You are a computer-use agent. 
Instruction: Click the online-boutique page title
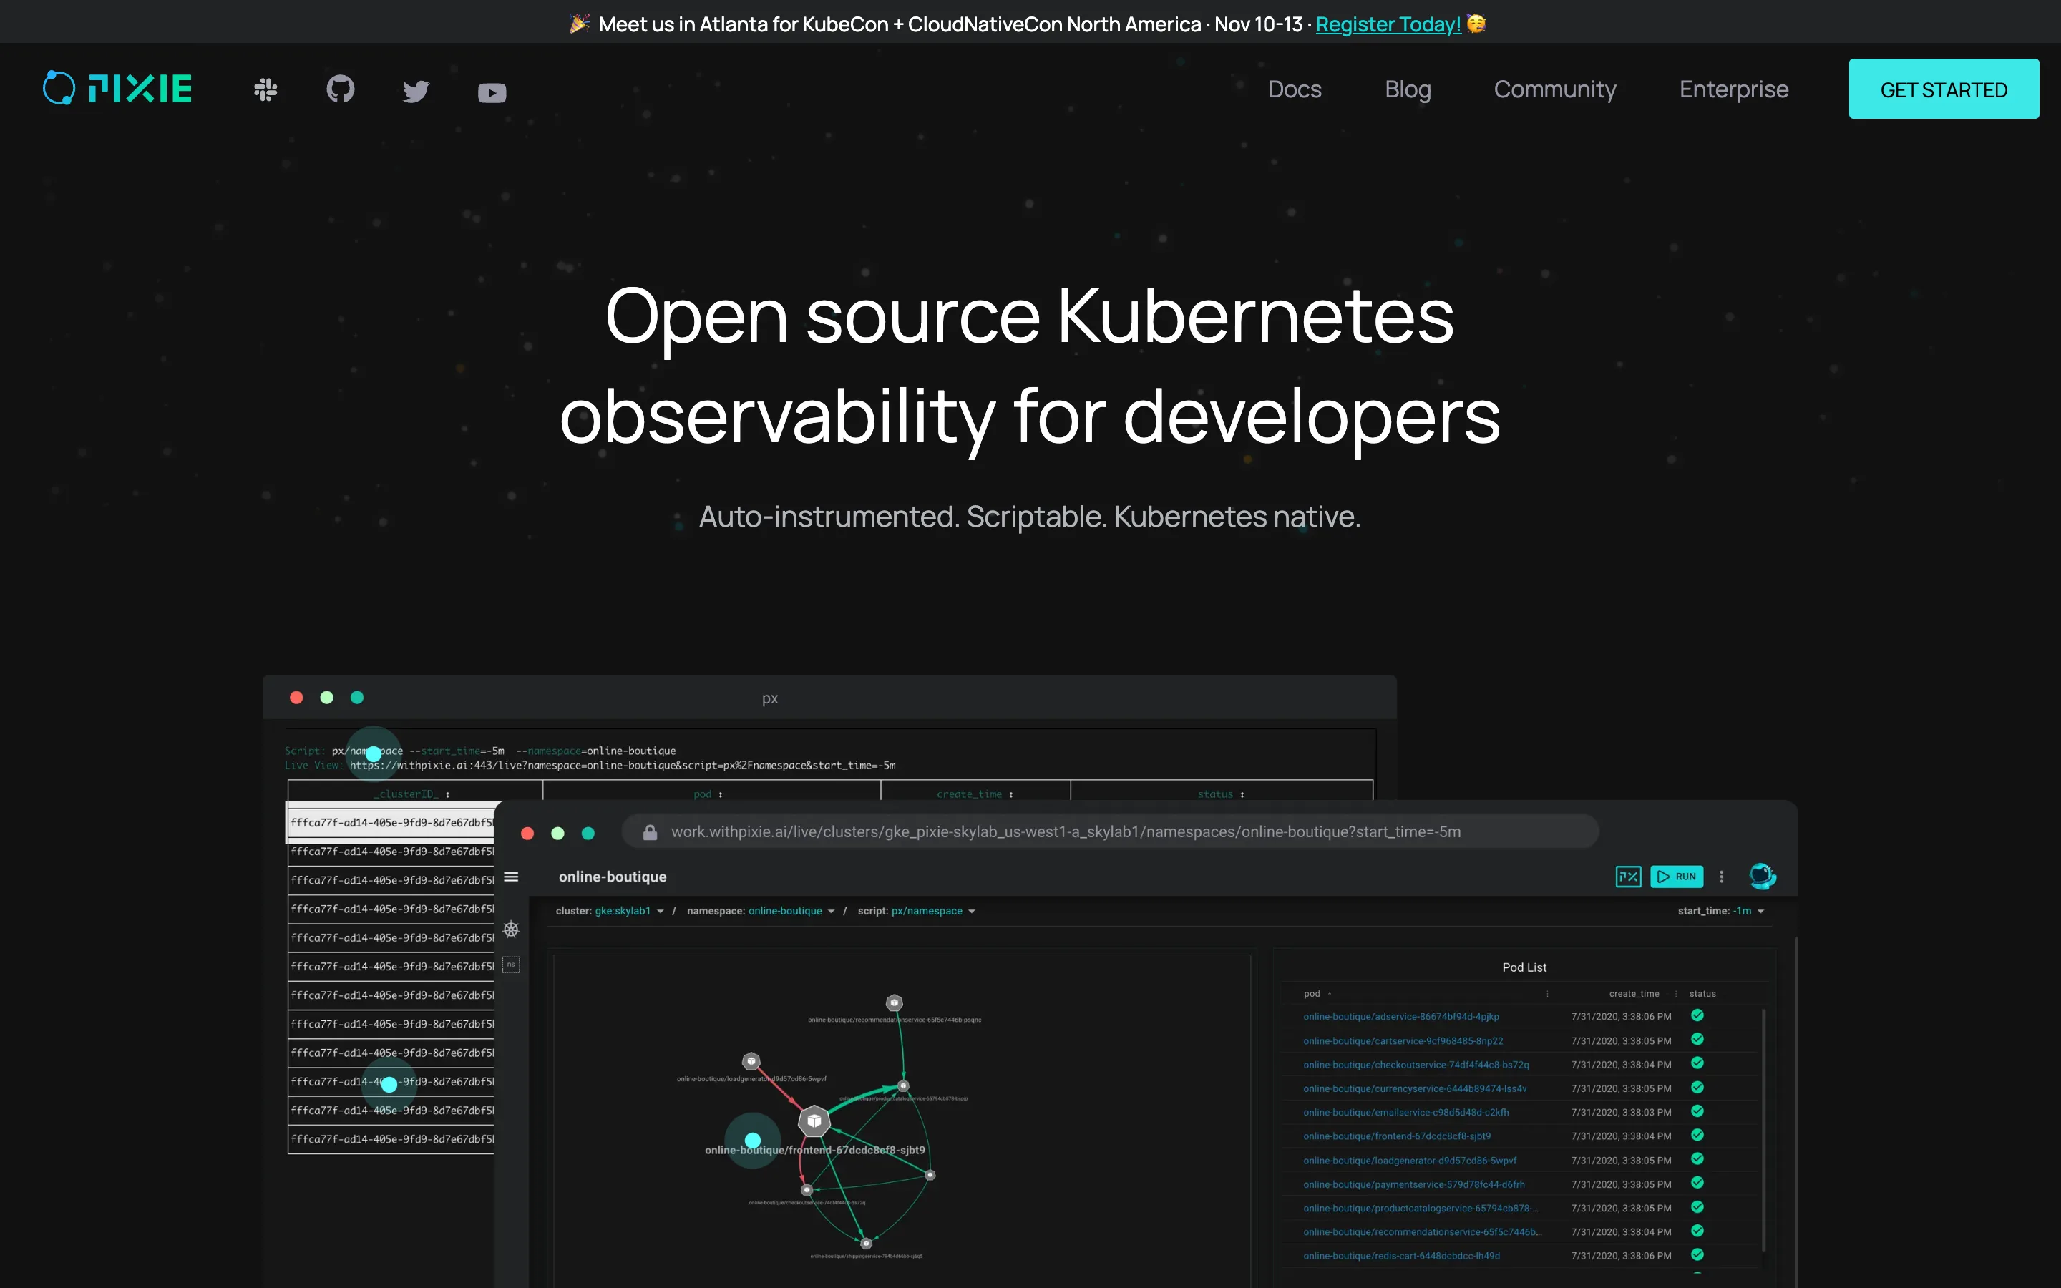point(613,877)
